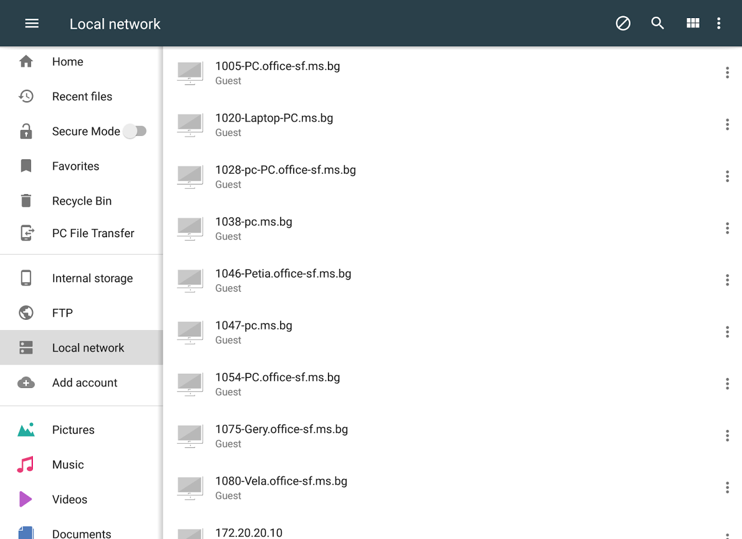
Task: Open the Recycle Bin
Action: [81, 201]
